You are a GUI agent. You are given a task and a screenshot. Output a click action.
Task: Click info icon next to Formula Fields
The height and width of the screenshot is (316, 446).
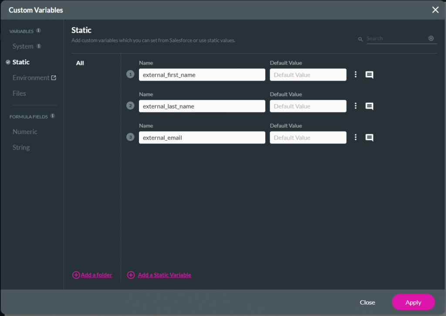(x=53, y=116)
